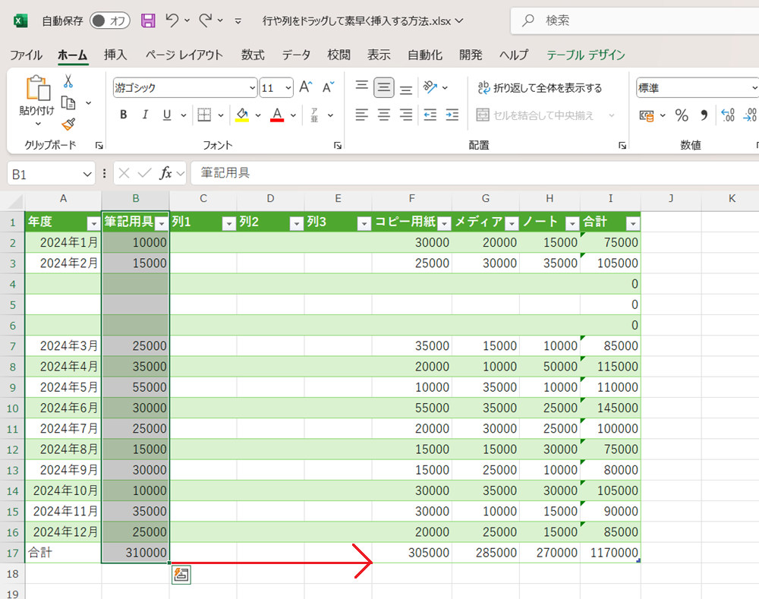Open filter dropdown for コピー用紙 column
The height and width of the screenshot is (599, 759).
[444, 223]
